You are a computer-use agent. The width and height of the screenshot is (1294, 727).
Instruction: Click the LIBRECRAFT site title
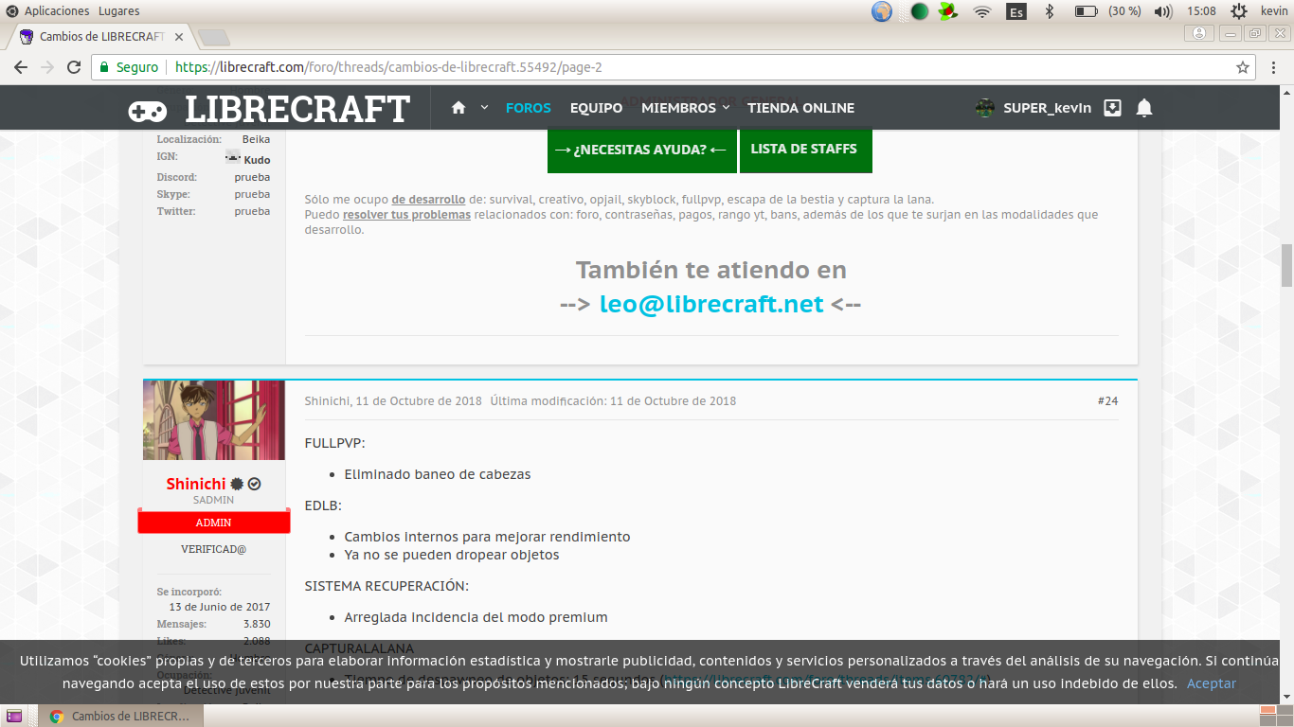(x=297, y=109)
